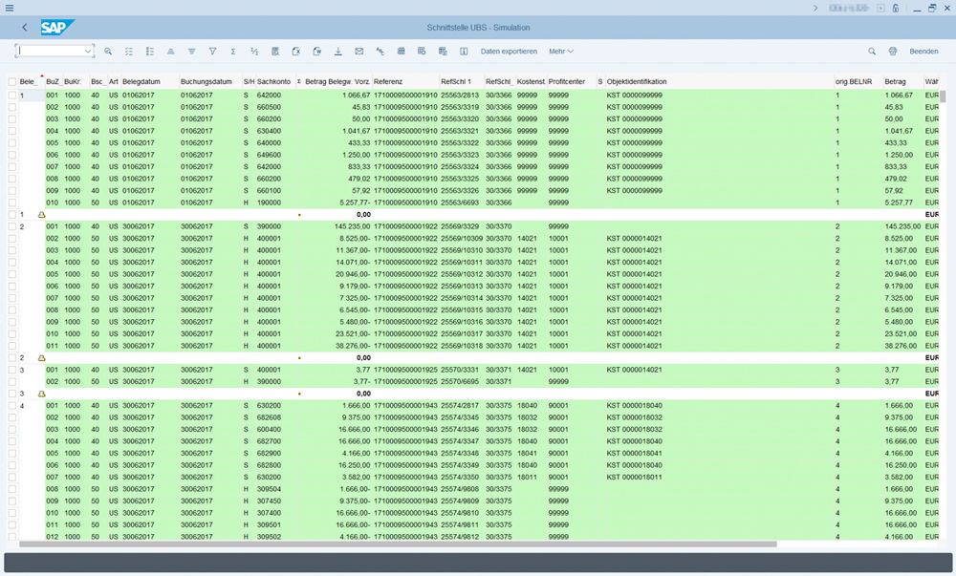Open the hamburger menu at top left

click(10, 8)
